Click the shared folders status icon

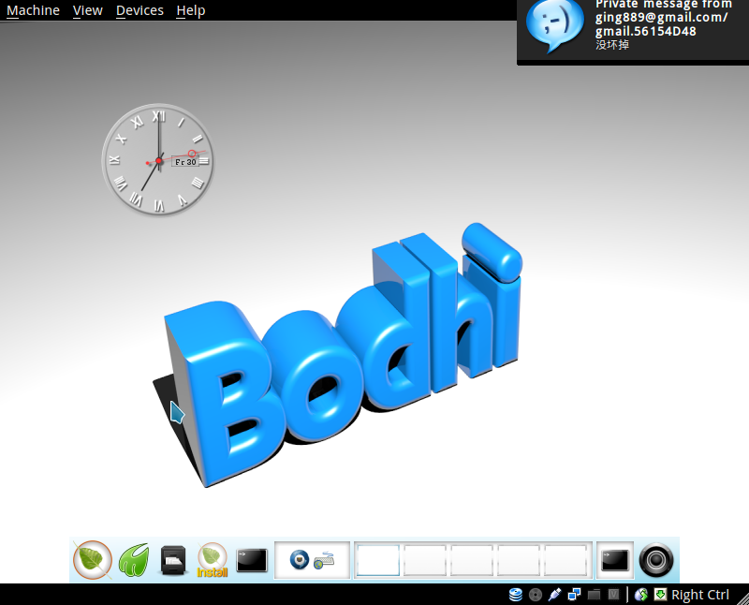tap(594, 595)
